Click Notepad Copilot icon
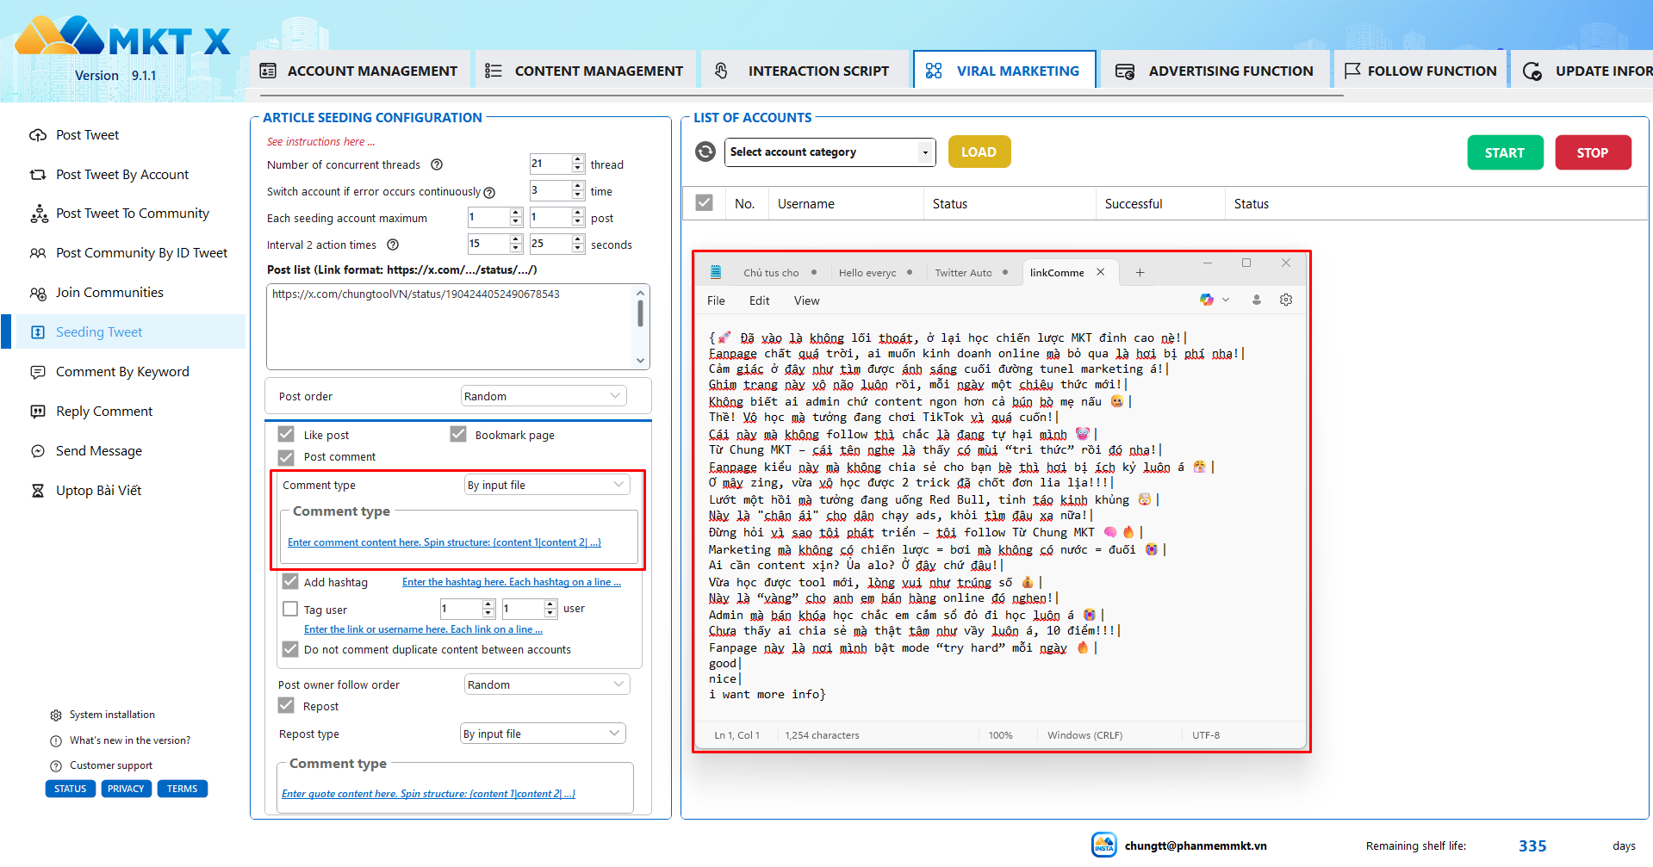Image resolution: width=1653 pixels, height=867 pixels. [x=1207, y=300]
